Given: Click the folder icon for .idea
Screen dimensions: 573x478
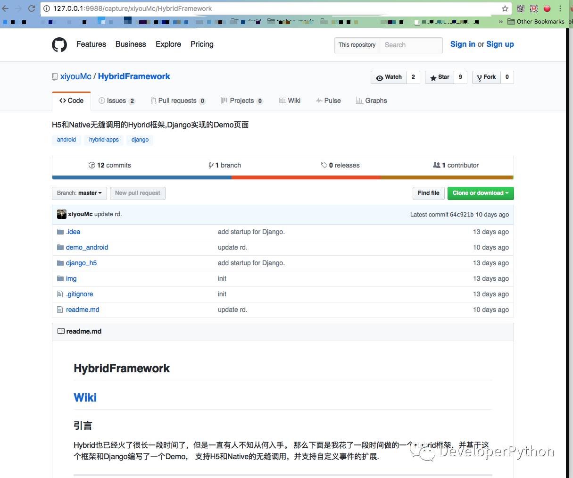Looking at the screenshot, I should [x=60, y=232].
